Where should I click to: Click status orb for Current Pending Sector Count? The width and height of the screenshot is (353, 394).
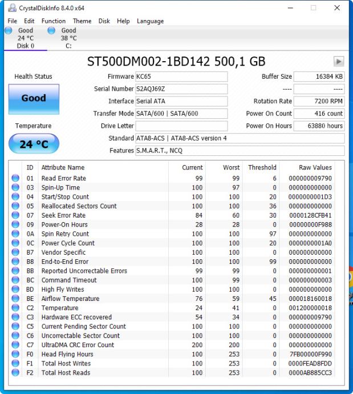tap(15, 326)
